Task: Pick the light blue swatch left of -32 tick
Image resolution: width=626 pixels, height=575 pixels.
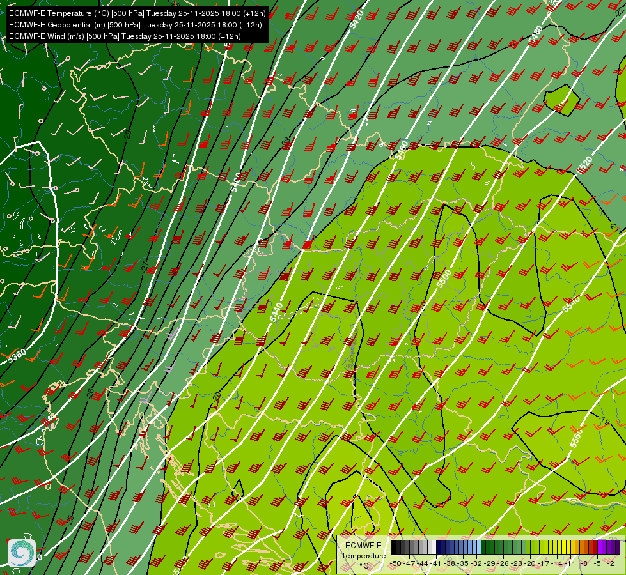Action: tap(474, 547)
